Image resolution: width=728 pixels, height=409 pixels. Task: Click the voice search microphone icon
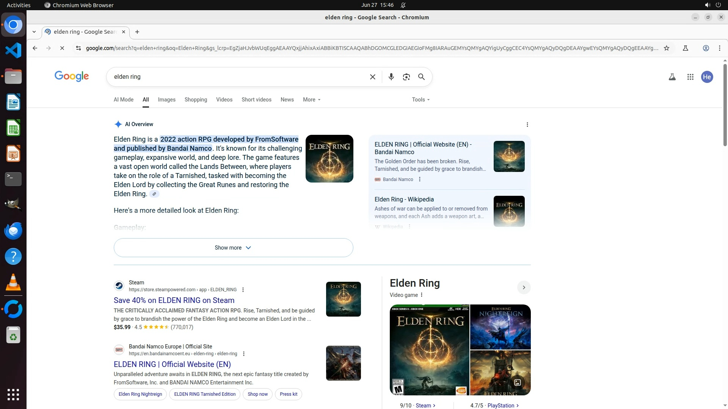pyautogui.click(x=391, y=77)
